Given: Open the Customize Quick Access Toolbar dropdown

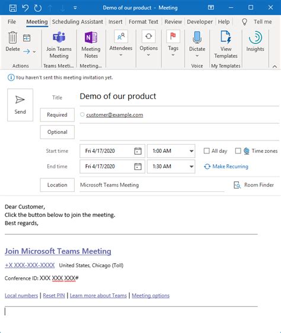Looking at the screenshot, I should [x=75, y=8].
